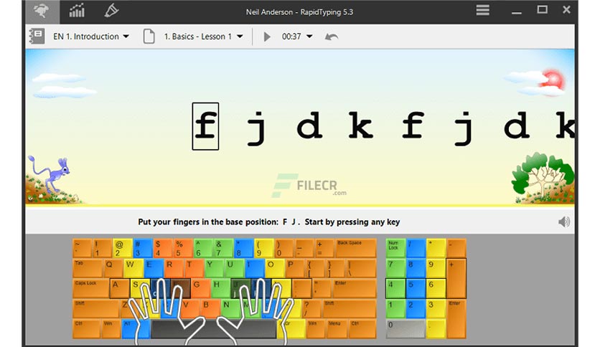This screenshot has height=347, width=600.
Task: Expand the 1. Basics - Lesson 1 dropdown
Action: (204, 37)
